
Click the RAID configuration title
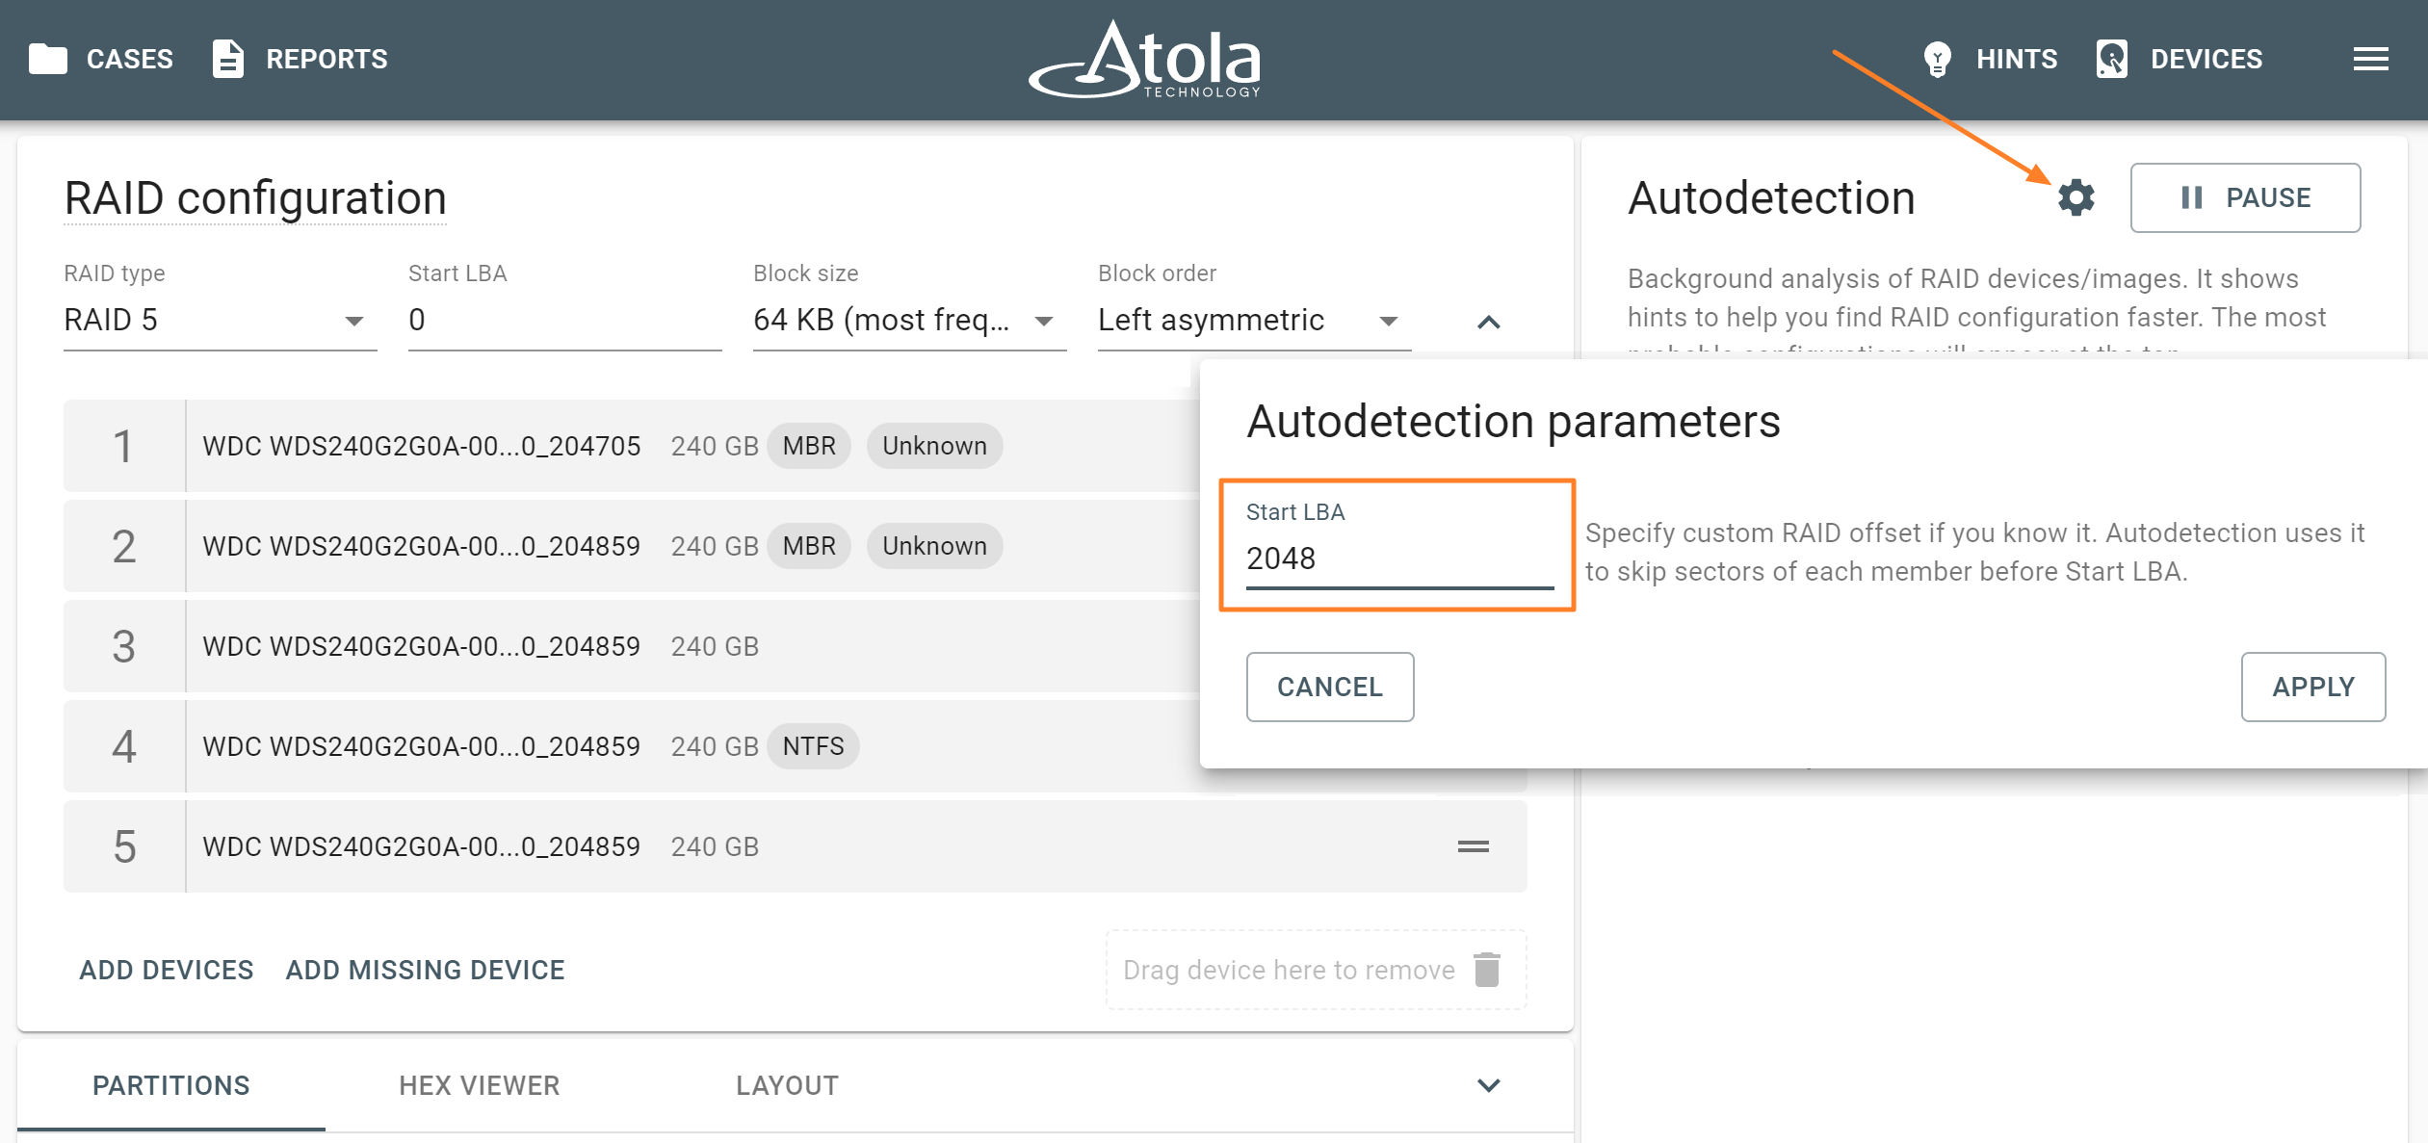click(255, 198)
